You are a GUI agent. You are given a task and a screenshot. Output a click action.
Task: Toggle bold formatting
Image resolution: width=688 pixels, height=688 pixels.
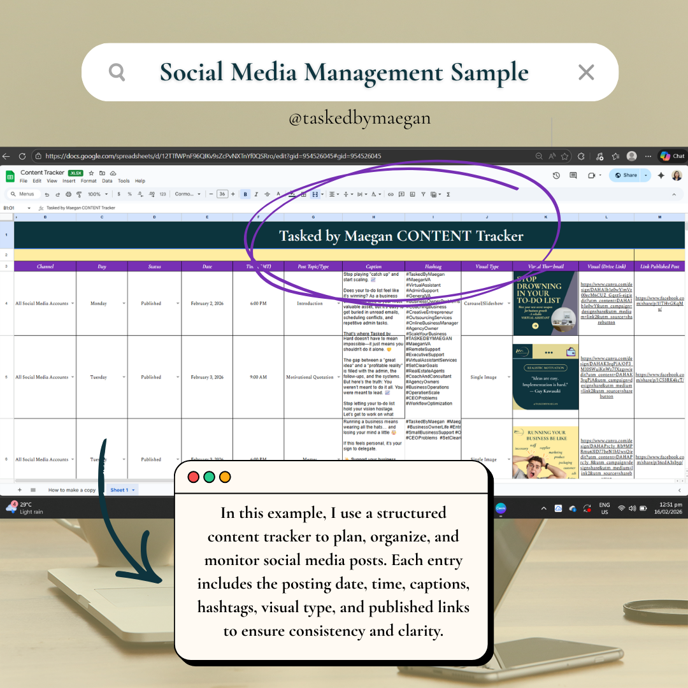coord(245,194)
